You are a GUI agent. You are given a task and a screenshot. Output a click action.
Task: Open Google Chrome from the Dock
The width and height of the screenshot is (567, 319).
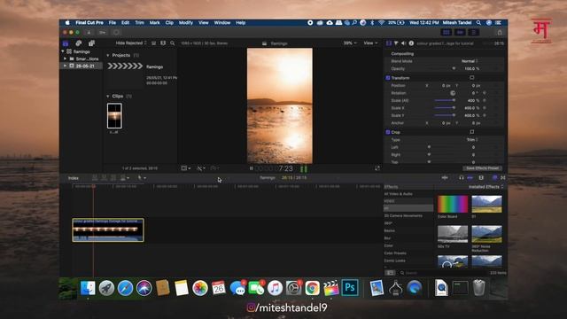tap(312, 288)
